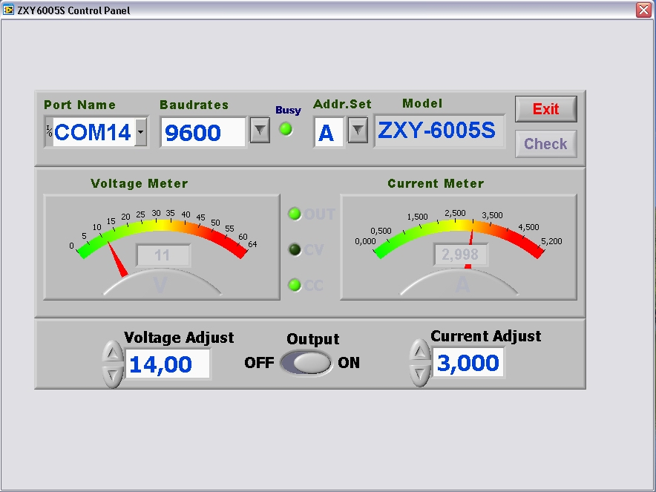The height and width of the screenshot is (492, 656).
Task: Click the Model ZXY-6005S display field
Action: click(x=439, y=131)
